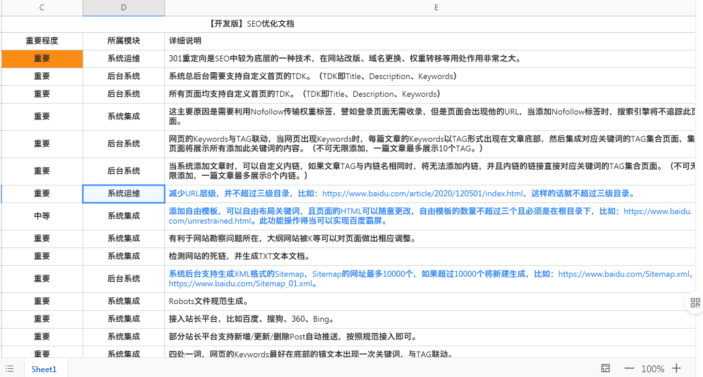The width and height of the screenshot is (703, 377).
Task: Select the 所属模块 header cell
Action: (x=123, y=41)
